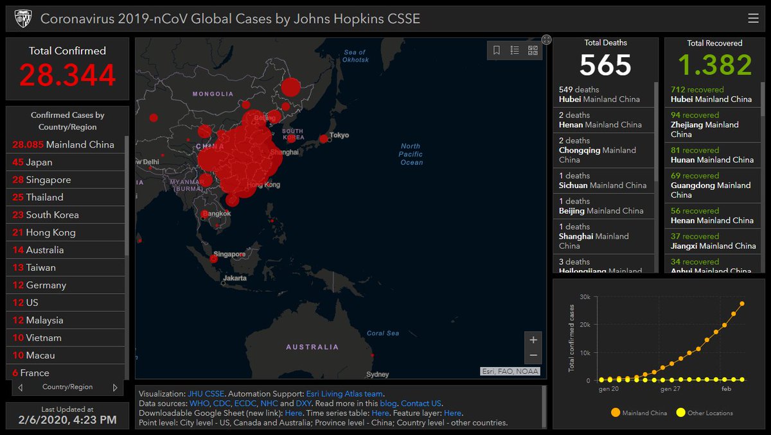Screen dimensions: 771x435
Task: Show the map legend list icon
Action: coord(515,50)
